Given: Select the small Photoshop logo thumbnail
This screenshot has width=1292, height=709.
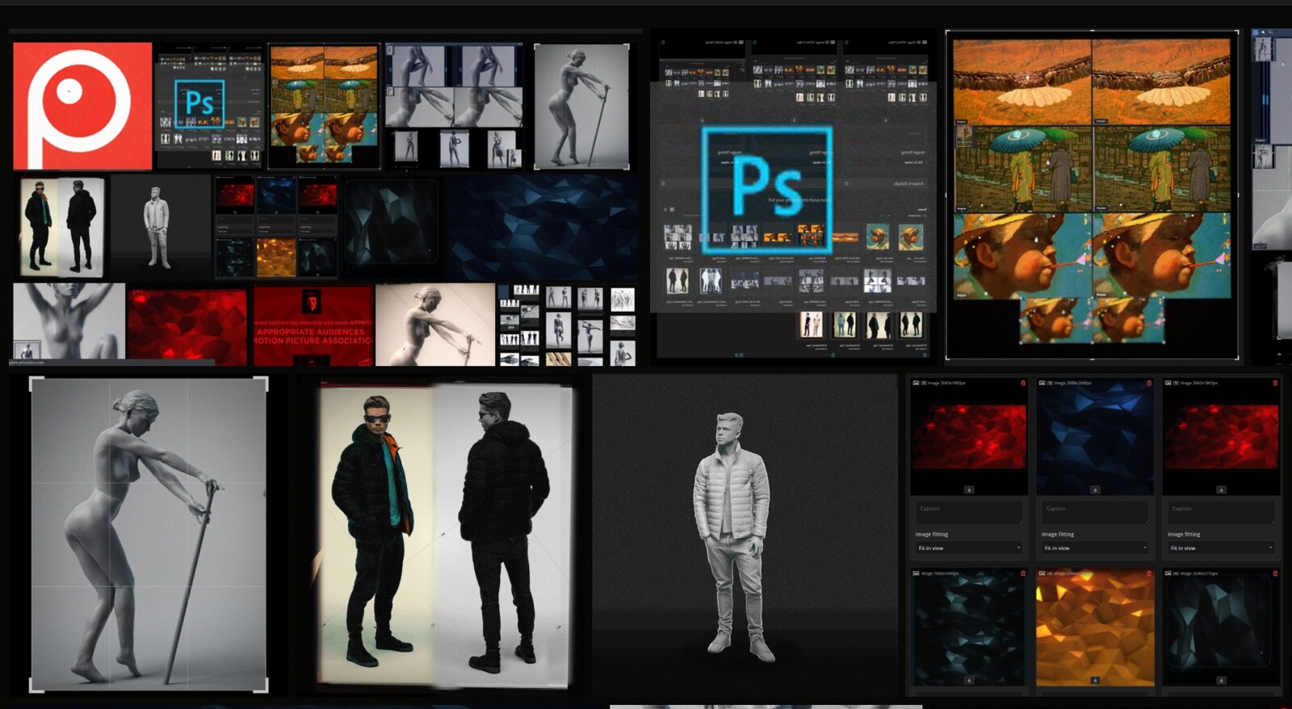Looking at the screenshot, I should [210, 106].
